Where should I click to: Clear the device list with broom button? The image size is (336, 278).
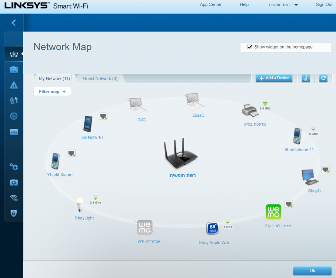click(306, 79)
